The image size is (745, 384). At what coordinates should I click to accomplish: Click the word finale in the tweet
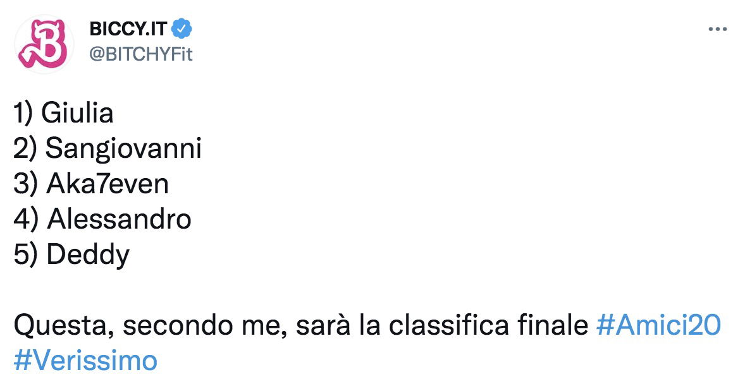click(552, 325)
